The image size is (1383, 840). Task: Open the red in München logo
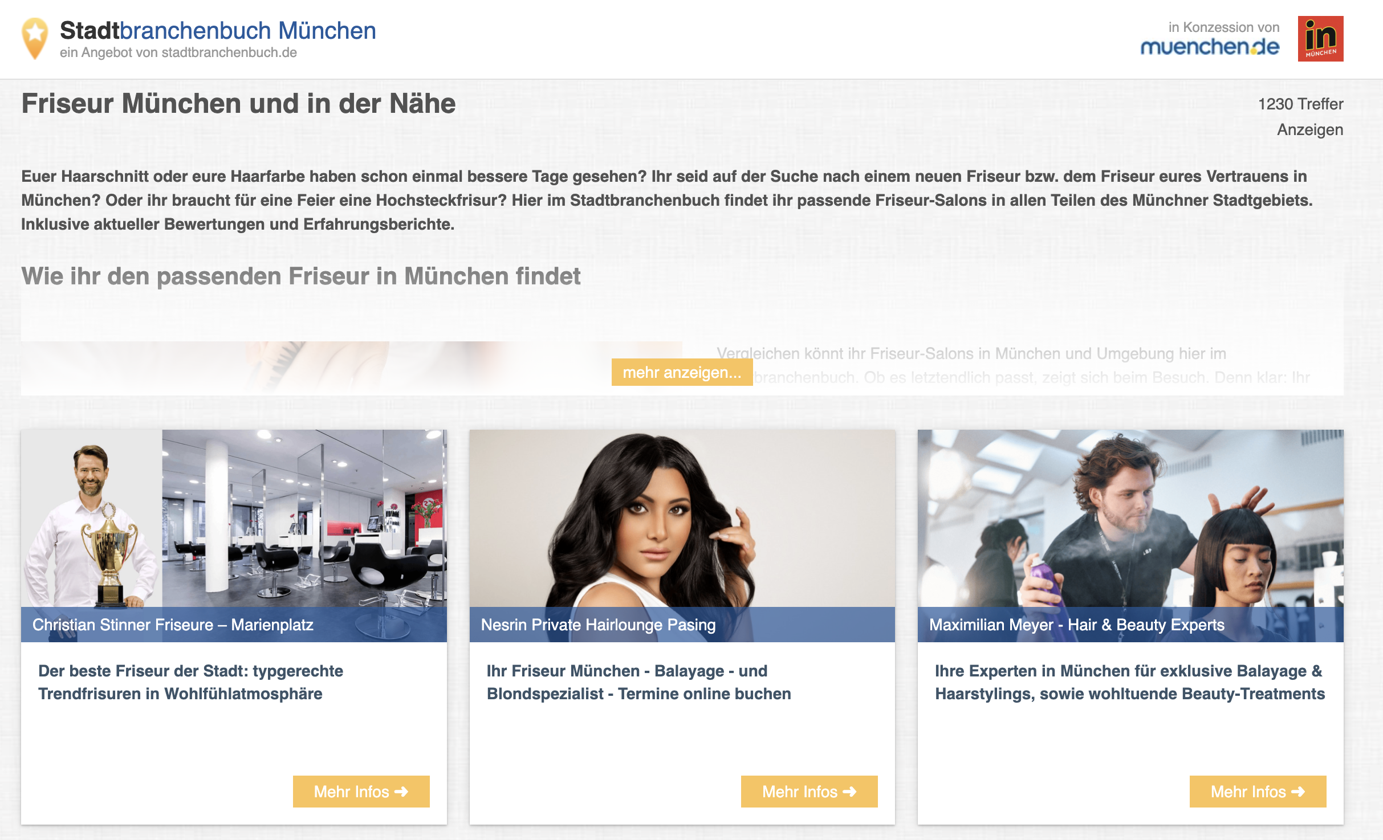point(1320,39)
